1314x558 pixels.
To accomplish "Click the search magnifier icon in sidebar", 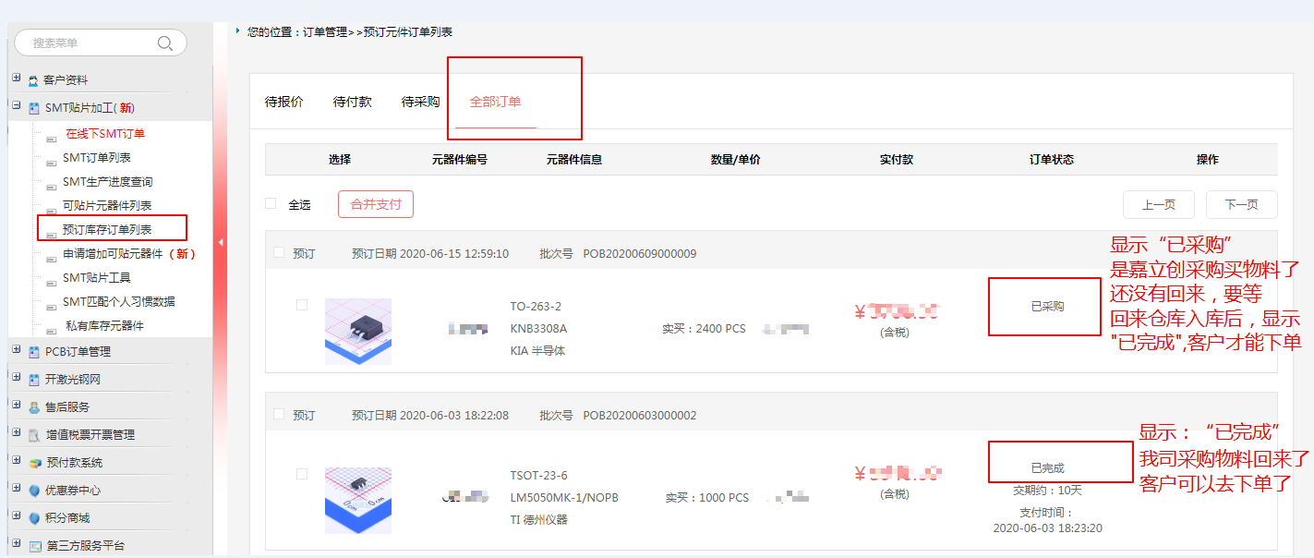I will tap(165, 42).
